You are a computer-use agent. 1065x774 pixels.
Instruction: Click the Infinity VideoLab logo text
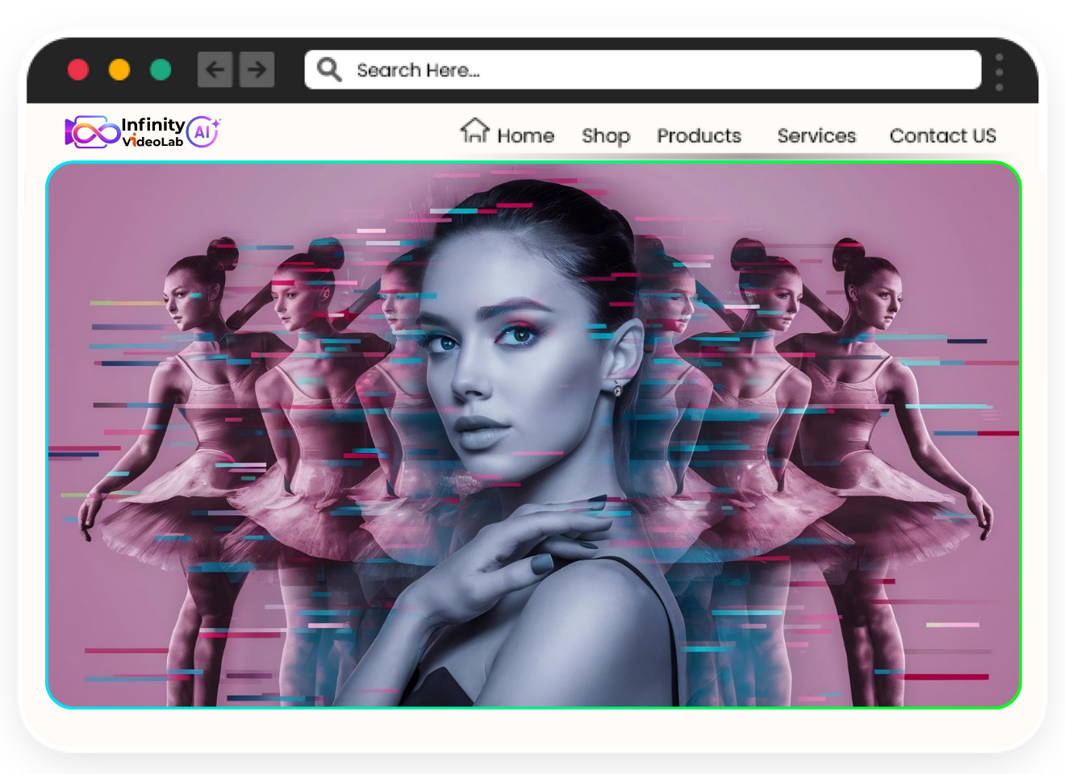click(152, 132)
